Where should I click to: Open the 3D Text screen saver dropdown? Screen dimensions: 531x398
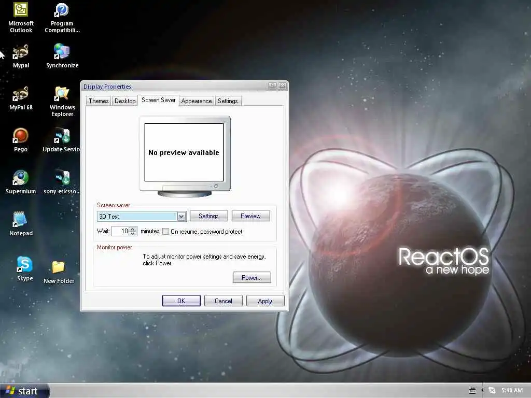click(181, 216)
